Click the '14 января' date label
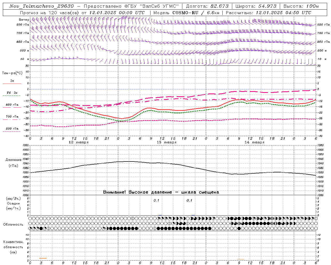Viewport: 331px width, 265px height. [254, 142]
